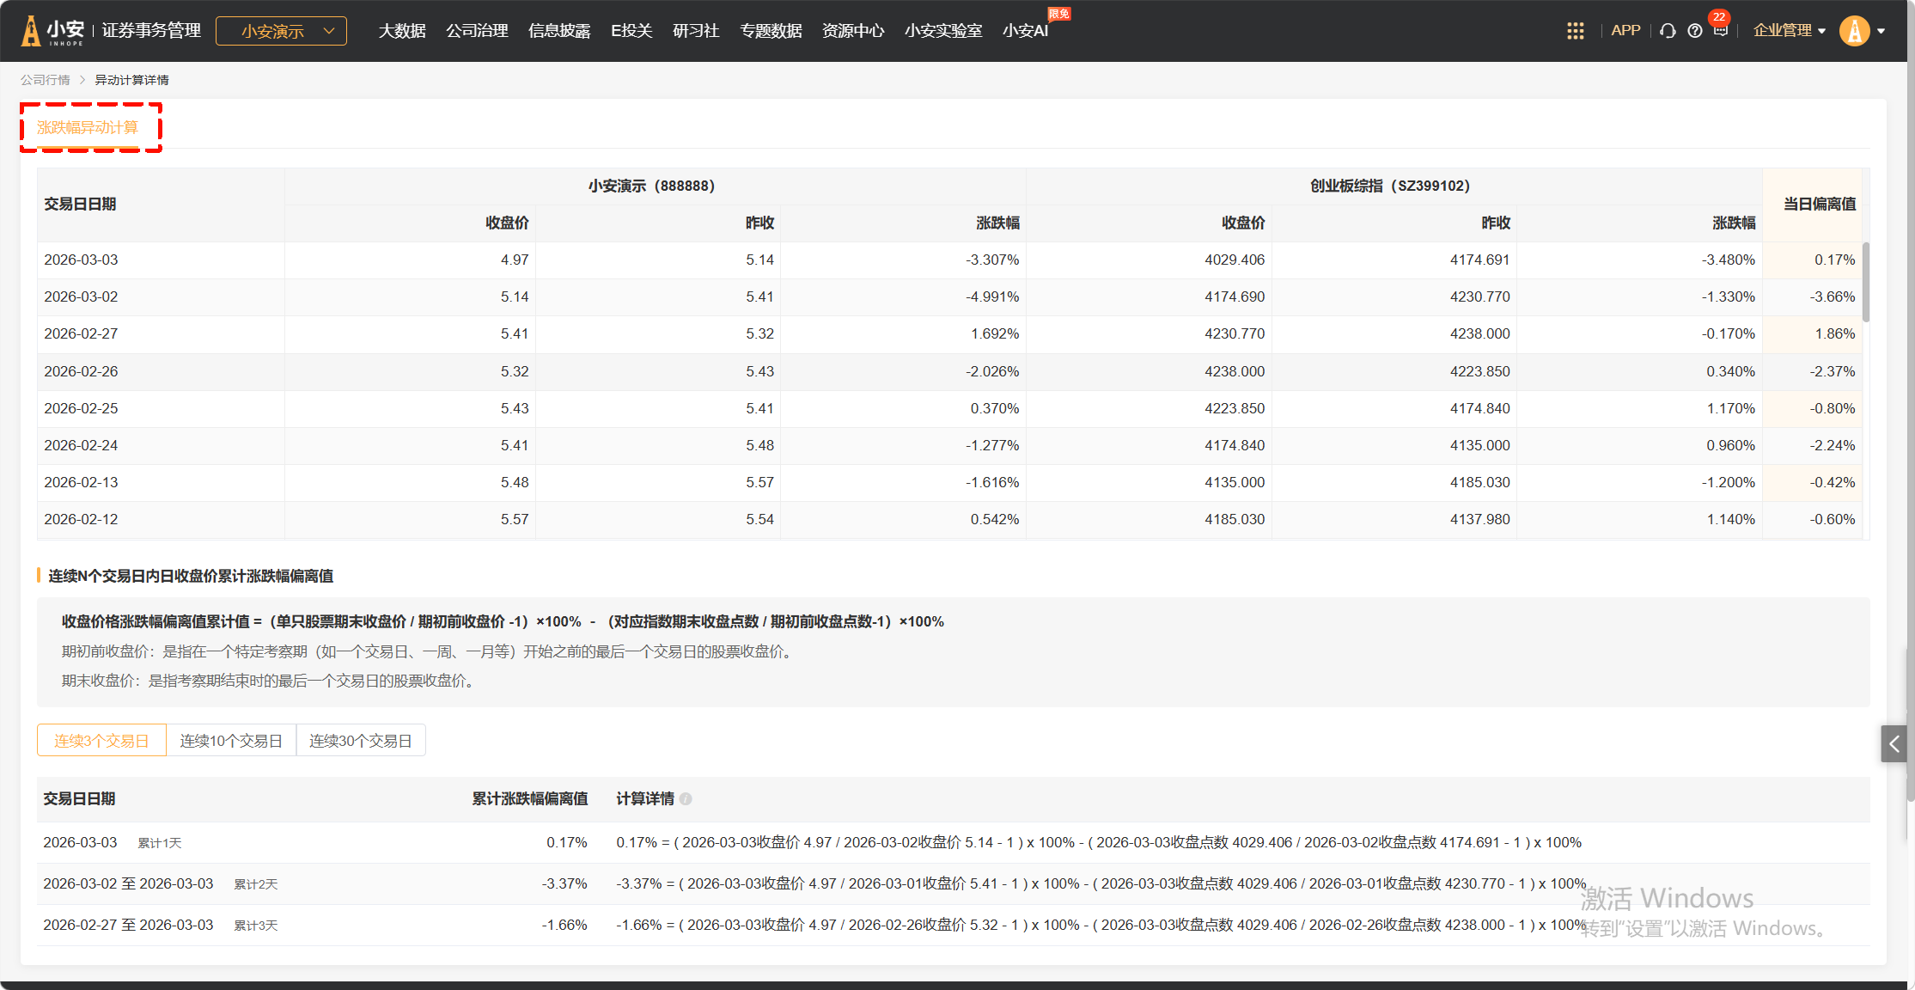Open the nine-dot app grid menu
1915x990 pixels.
coord(1575,31)
